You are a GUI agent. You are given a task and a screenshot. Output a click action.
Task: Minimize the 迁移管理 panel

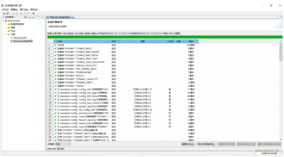point(39,17)
